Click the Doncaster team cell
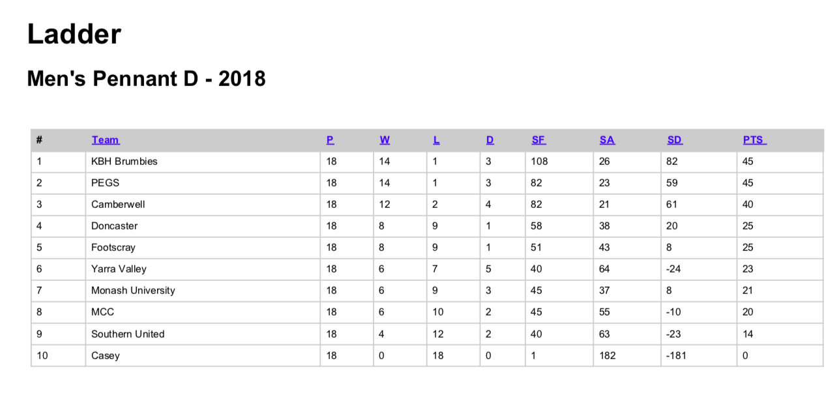Viewport: 826px width, 395px height. [x=115, y=226]
